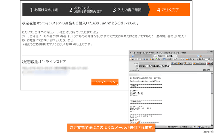
Task: Click the トップページへ button
Action: tap(105, 82)
